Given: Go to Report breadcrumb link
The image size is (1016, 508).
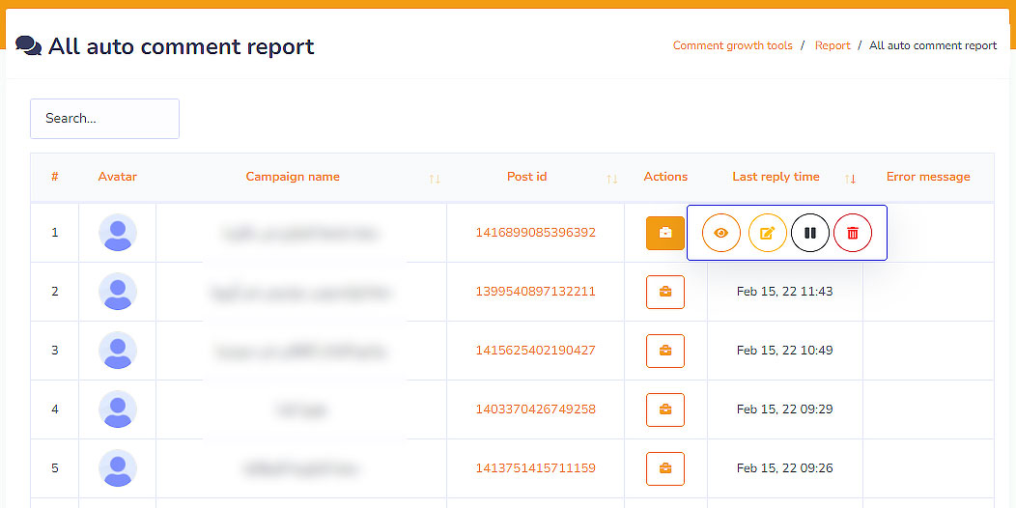Looking at the screenshot, I should pos(832,45).
